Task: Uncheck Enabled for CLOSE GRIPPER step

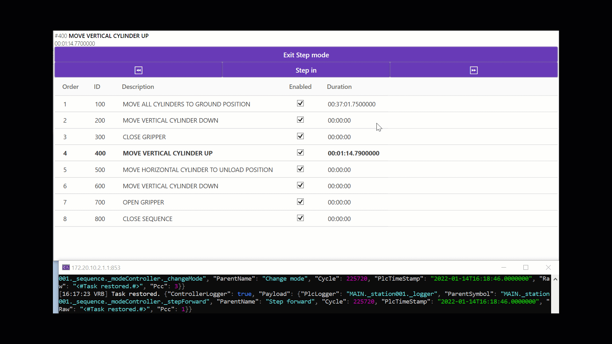Action: [300, 136]
